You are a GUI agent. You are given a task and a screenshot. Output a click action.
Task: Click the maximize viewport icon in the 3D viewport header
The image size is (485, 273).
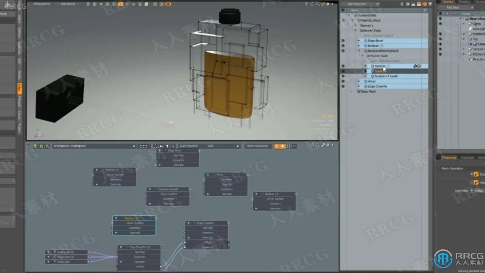pos(323,4)
